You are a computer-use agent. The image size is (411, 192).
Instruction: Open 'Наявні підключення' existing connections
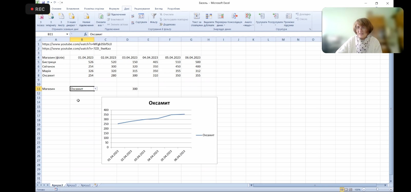86,20
